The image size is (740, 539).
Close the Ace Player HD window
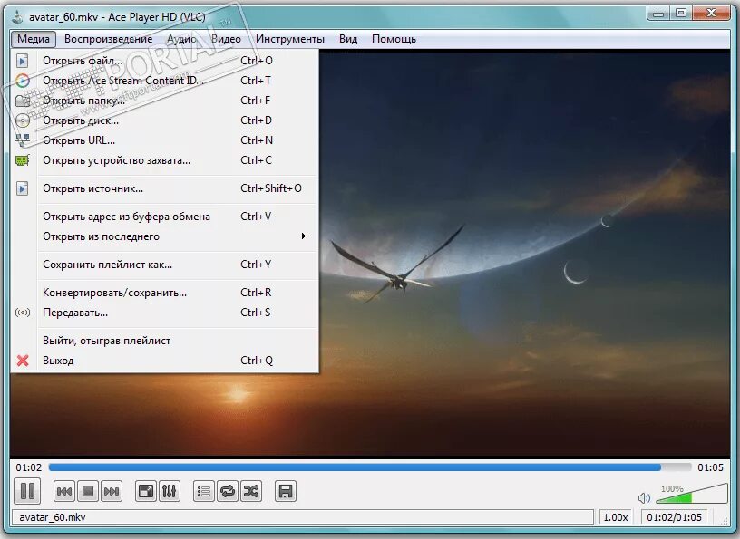point(711,14)
